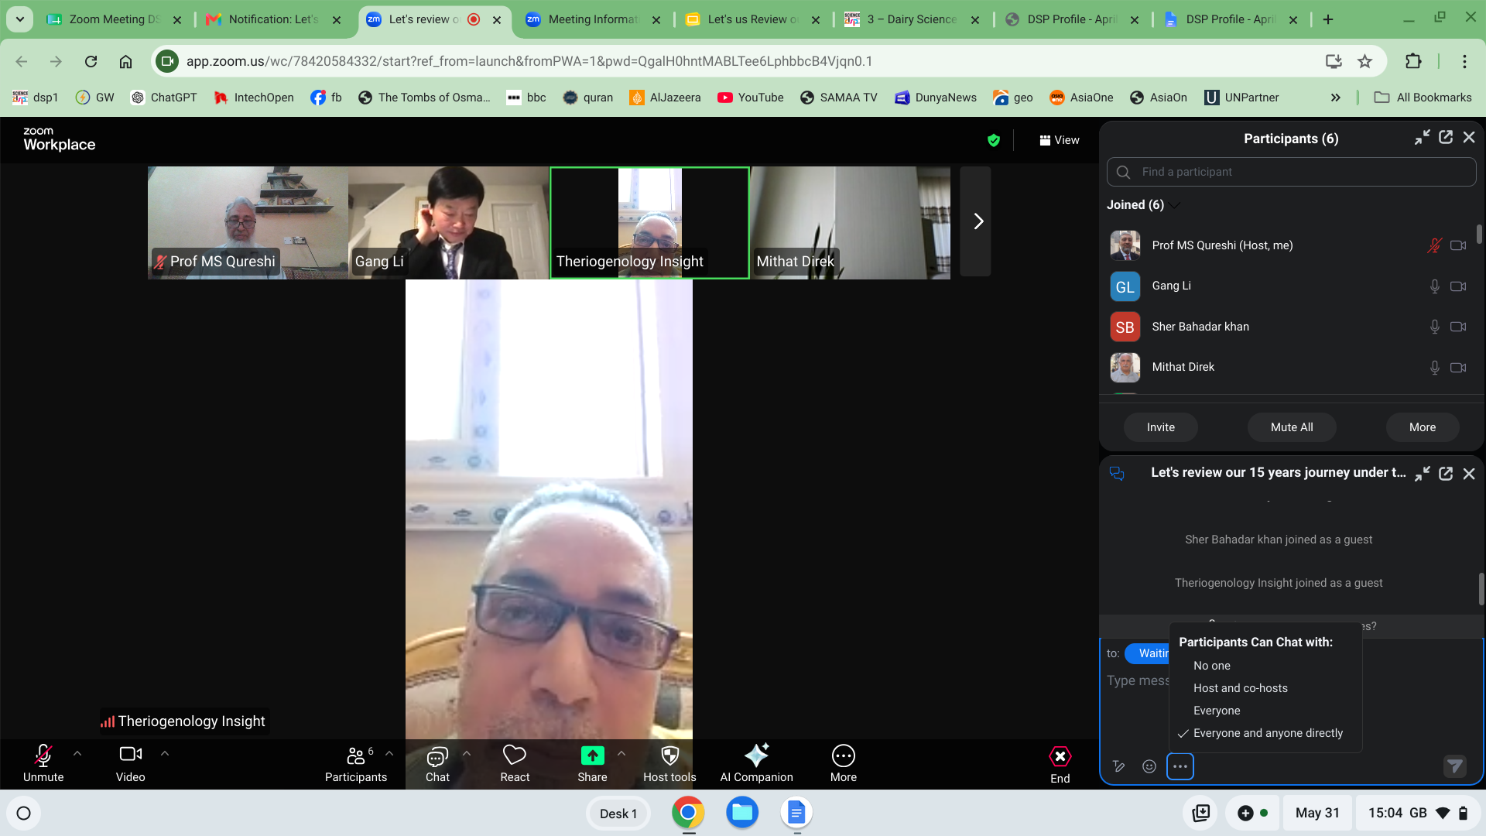Click the Find a participant field
The width and height of the screenshot is (1486, 836).
pos(1291,172)
